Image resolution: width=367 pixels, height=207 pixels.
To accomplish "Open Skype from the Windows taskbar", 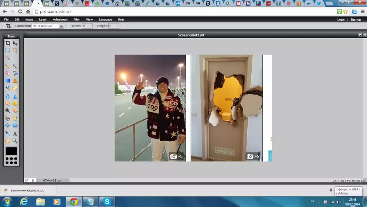I will tap(107, 201).
